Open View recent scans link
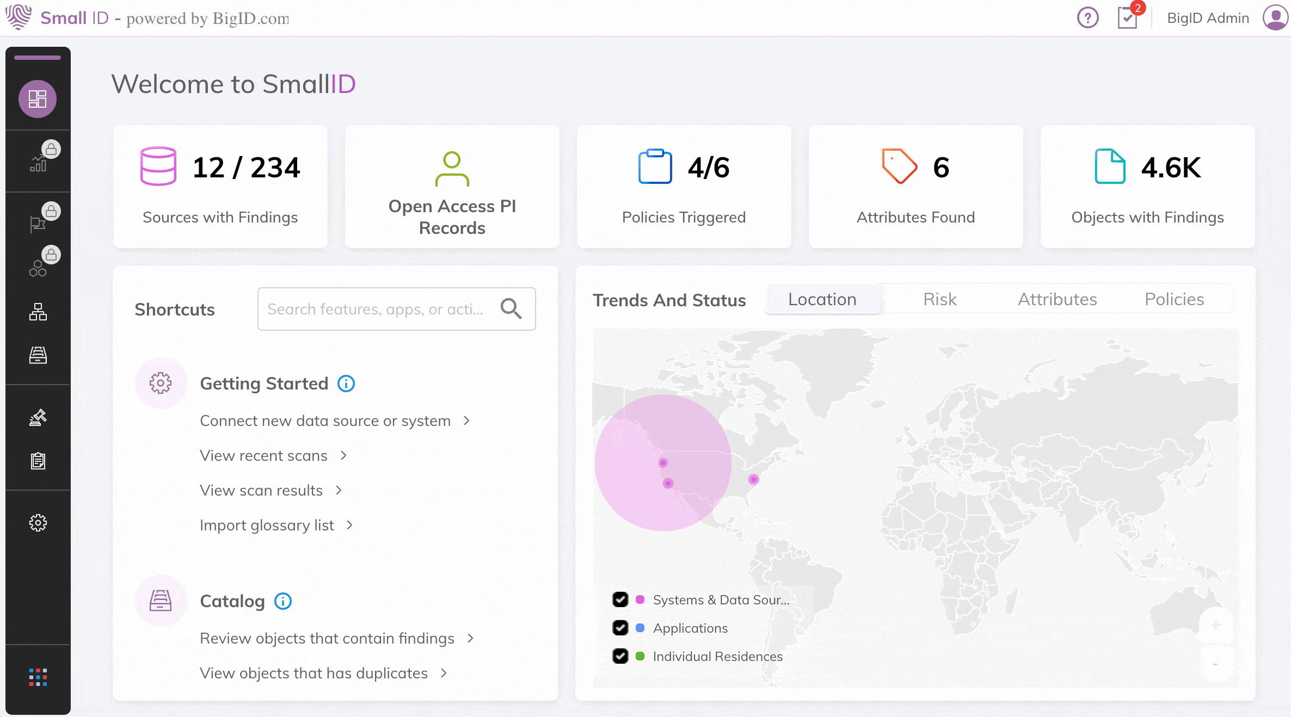The height and width of the screenshot is (717, 1291). [x=264, y=455]
